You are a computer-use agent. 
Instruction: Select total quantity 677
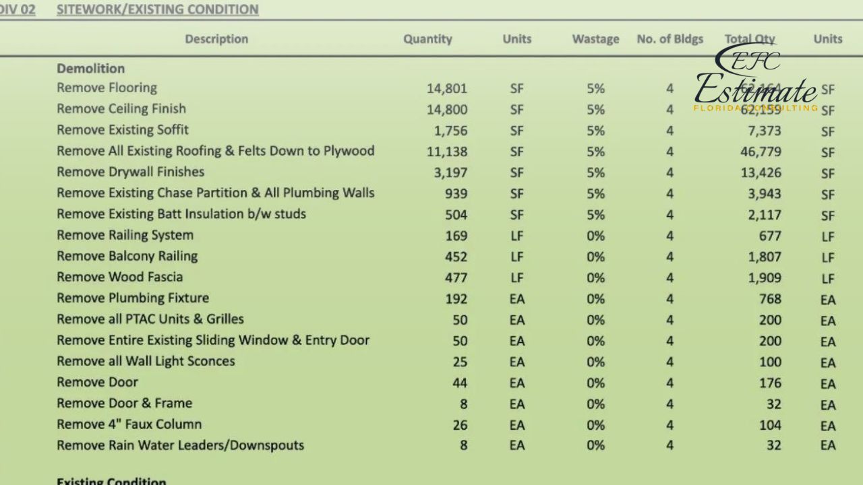pos(770,236)
